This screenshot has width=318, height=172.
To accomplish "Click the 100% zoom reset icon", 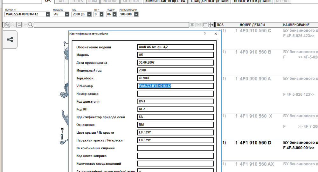I will coord(25,25).
